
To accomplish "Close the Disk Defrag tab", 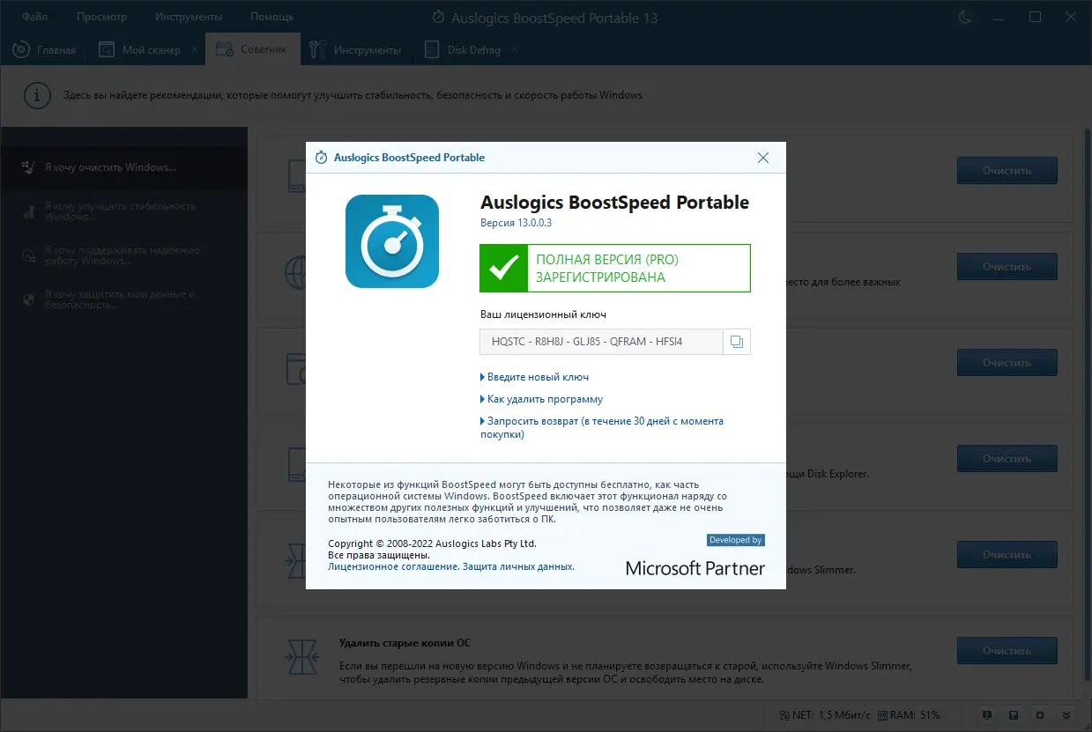I will pyautogui.click(x=516, y=49).
